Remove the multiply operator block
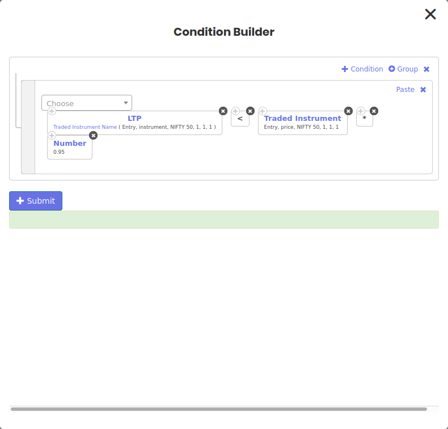448x429 pixels. click(x=374, y=111)
